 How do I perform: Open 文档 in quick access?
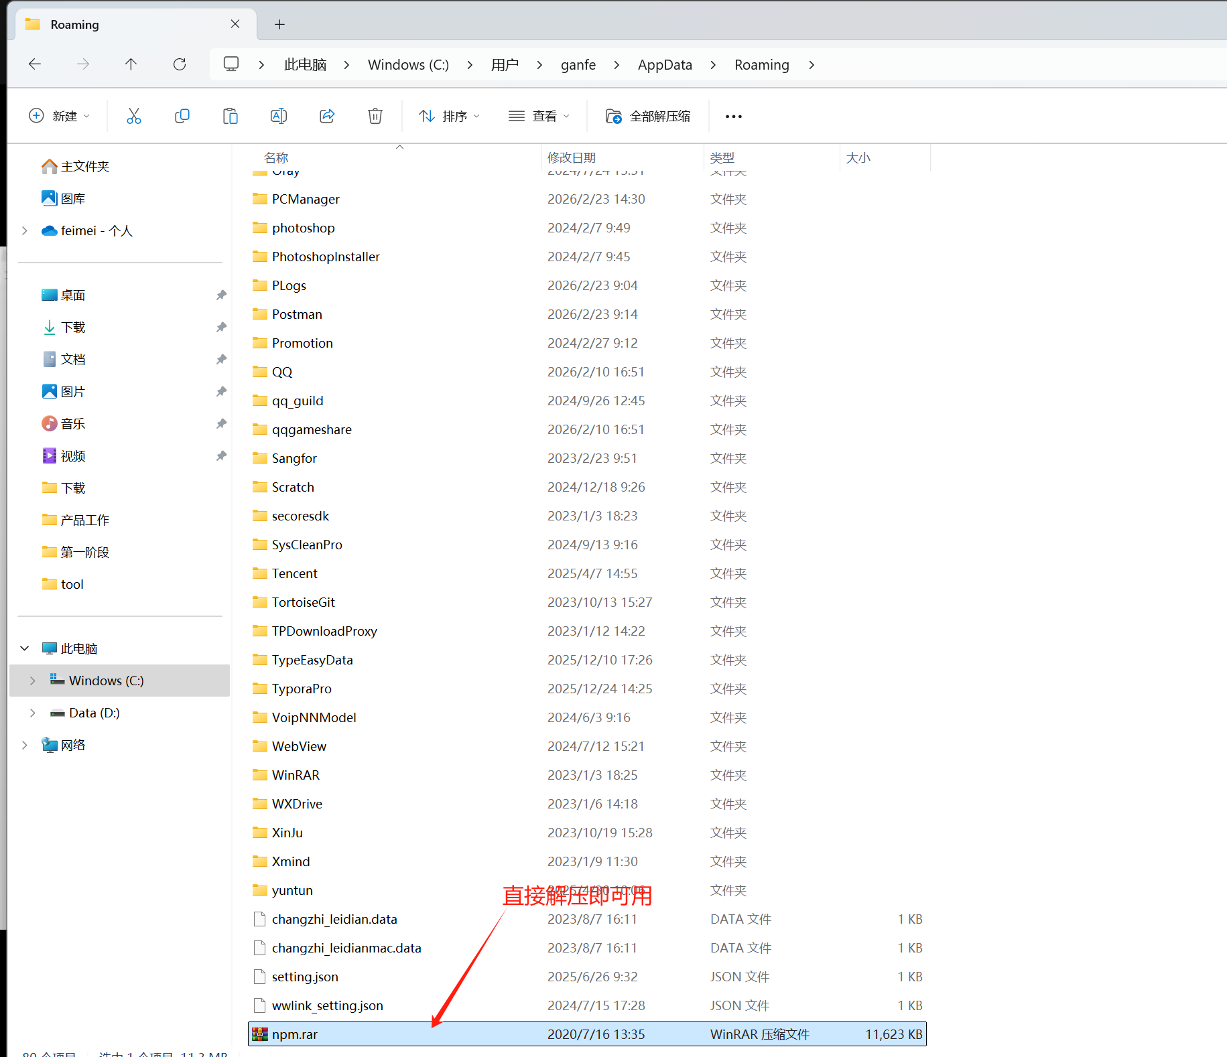click(64, 359)
